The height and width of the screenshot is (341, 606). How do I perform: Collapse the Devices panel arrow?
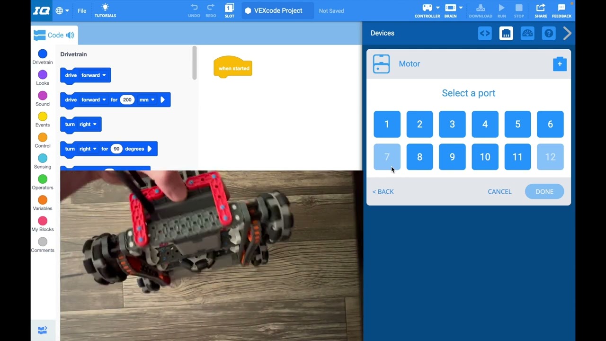coord(567,33)
